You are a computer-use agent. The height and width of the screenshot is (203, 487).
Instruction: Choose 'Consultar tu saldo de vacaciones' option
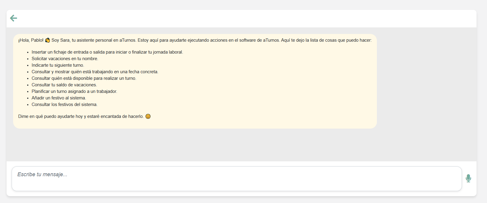(64, 85)
